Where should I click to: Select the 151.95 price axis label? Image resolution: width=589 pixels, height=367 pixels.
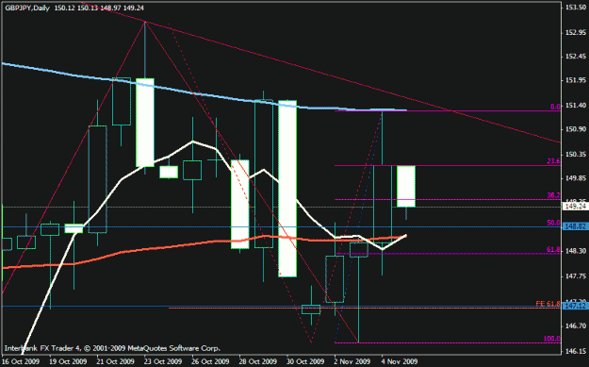pyautogui.click(x=576, y=80)
